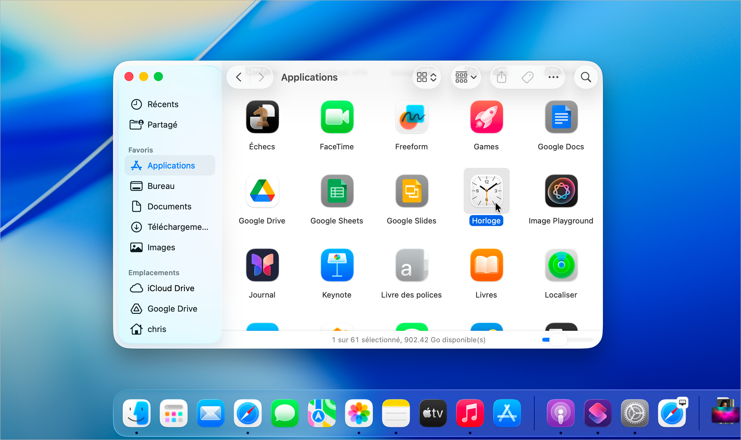This screenshot has width=741, height=440.
Task: Click the Horloge name label
Action: point(486,221)
